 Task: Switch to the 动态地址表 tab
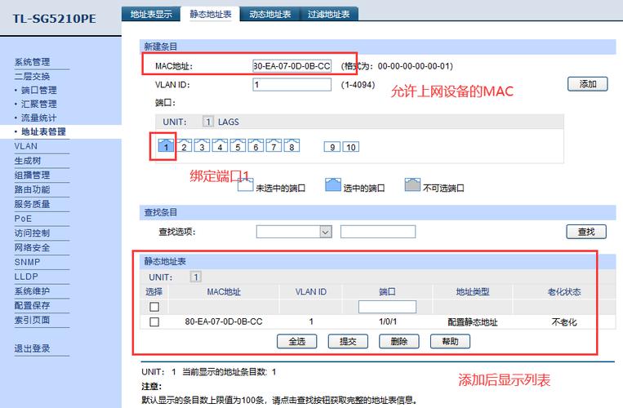[270, 15]
